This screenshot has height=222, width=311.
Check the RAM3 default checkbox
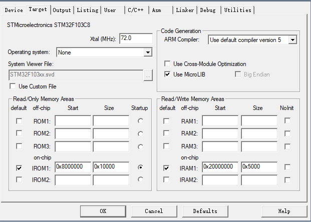click(x=166, y=146)
